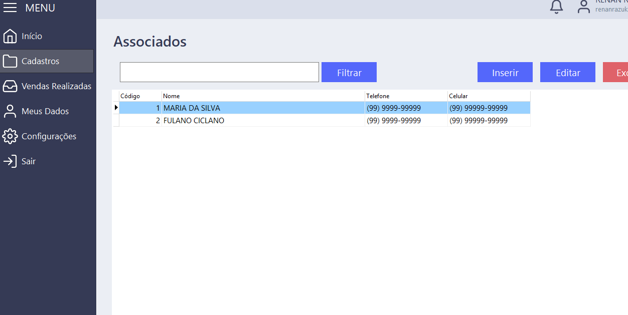Image resolution: width=628 pixels, height=315 pixels.
Task: Open notifications with the bell icon
Action: click(x=556, y=7)
